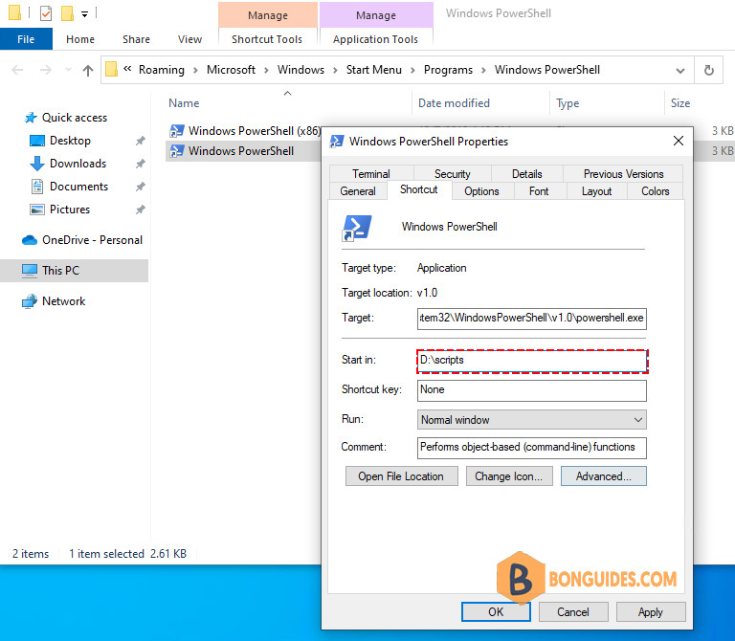
Task: Close the Windows PowerShell Properties dialog
Action: (x=679, y=141)
